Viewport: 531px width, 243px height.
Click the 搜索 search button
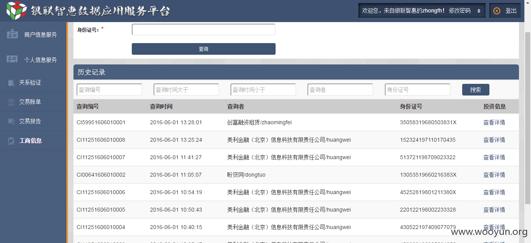pos(475,90)
